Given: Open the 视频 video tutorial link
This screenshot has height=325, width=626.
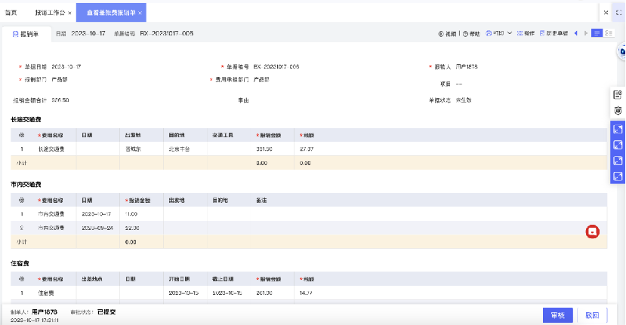Looking at the screenshot, I should pyautogui.click(x=447, y=34).
